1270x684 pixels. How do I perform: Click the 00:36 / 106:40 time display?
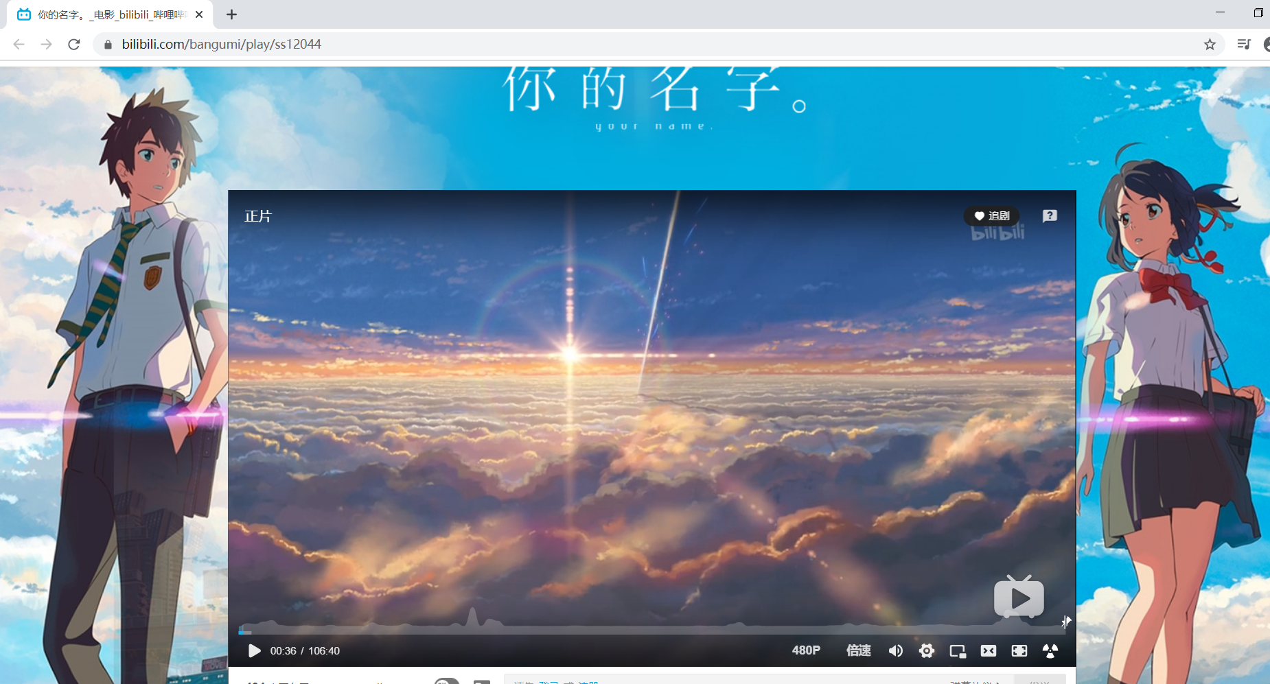305,650
